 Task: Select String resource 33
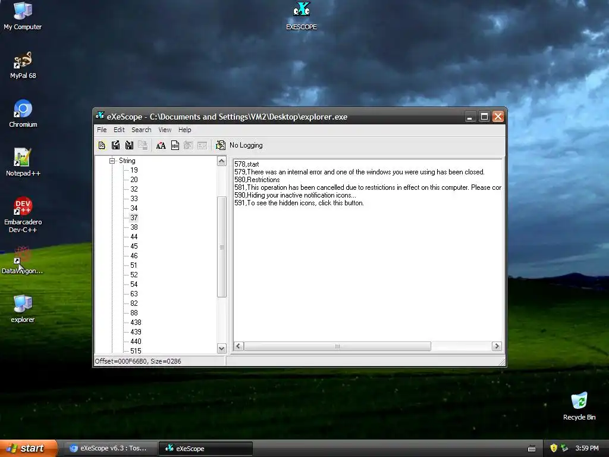click(134, 199)
